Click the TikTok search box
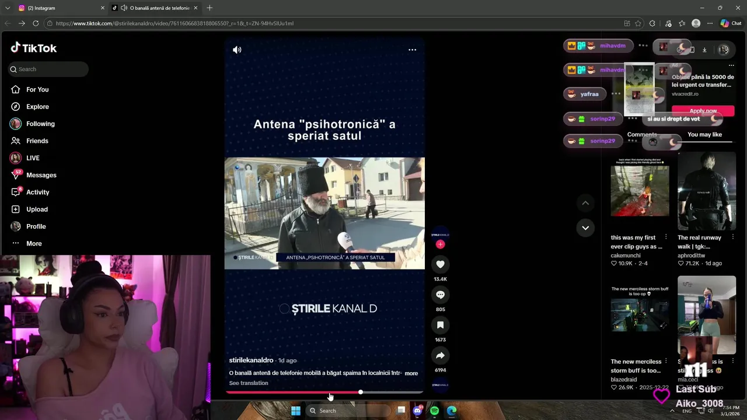Viewport: 747px width, 420px height. pyautogui.click(x=48, y=69)
